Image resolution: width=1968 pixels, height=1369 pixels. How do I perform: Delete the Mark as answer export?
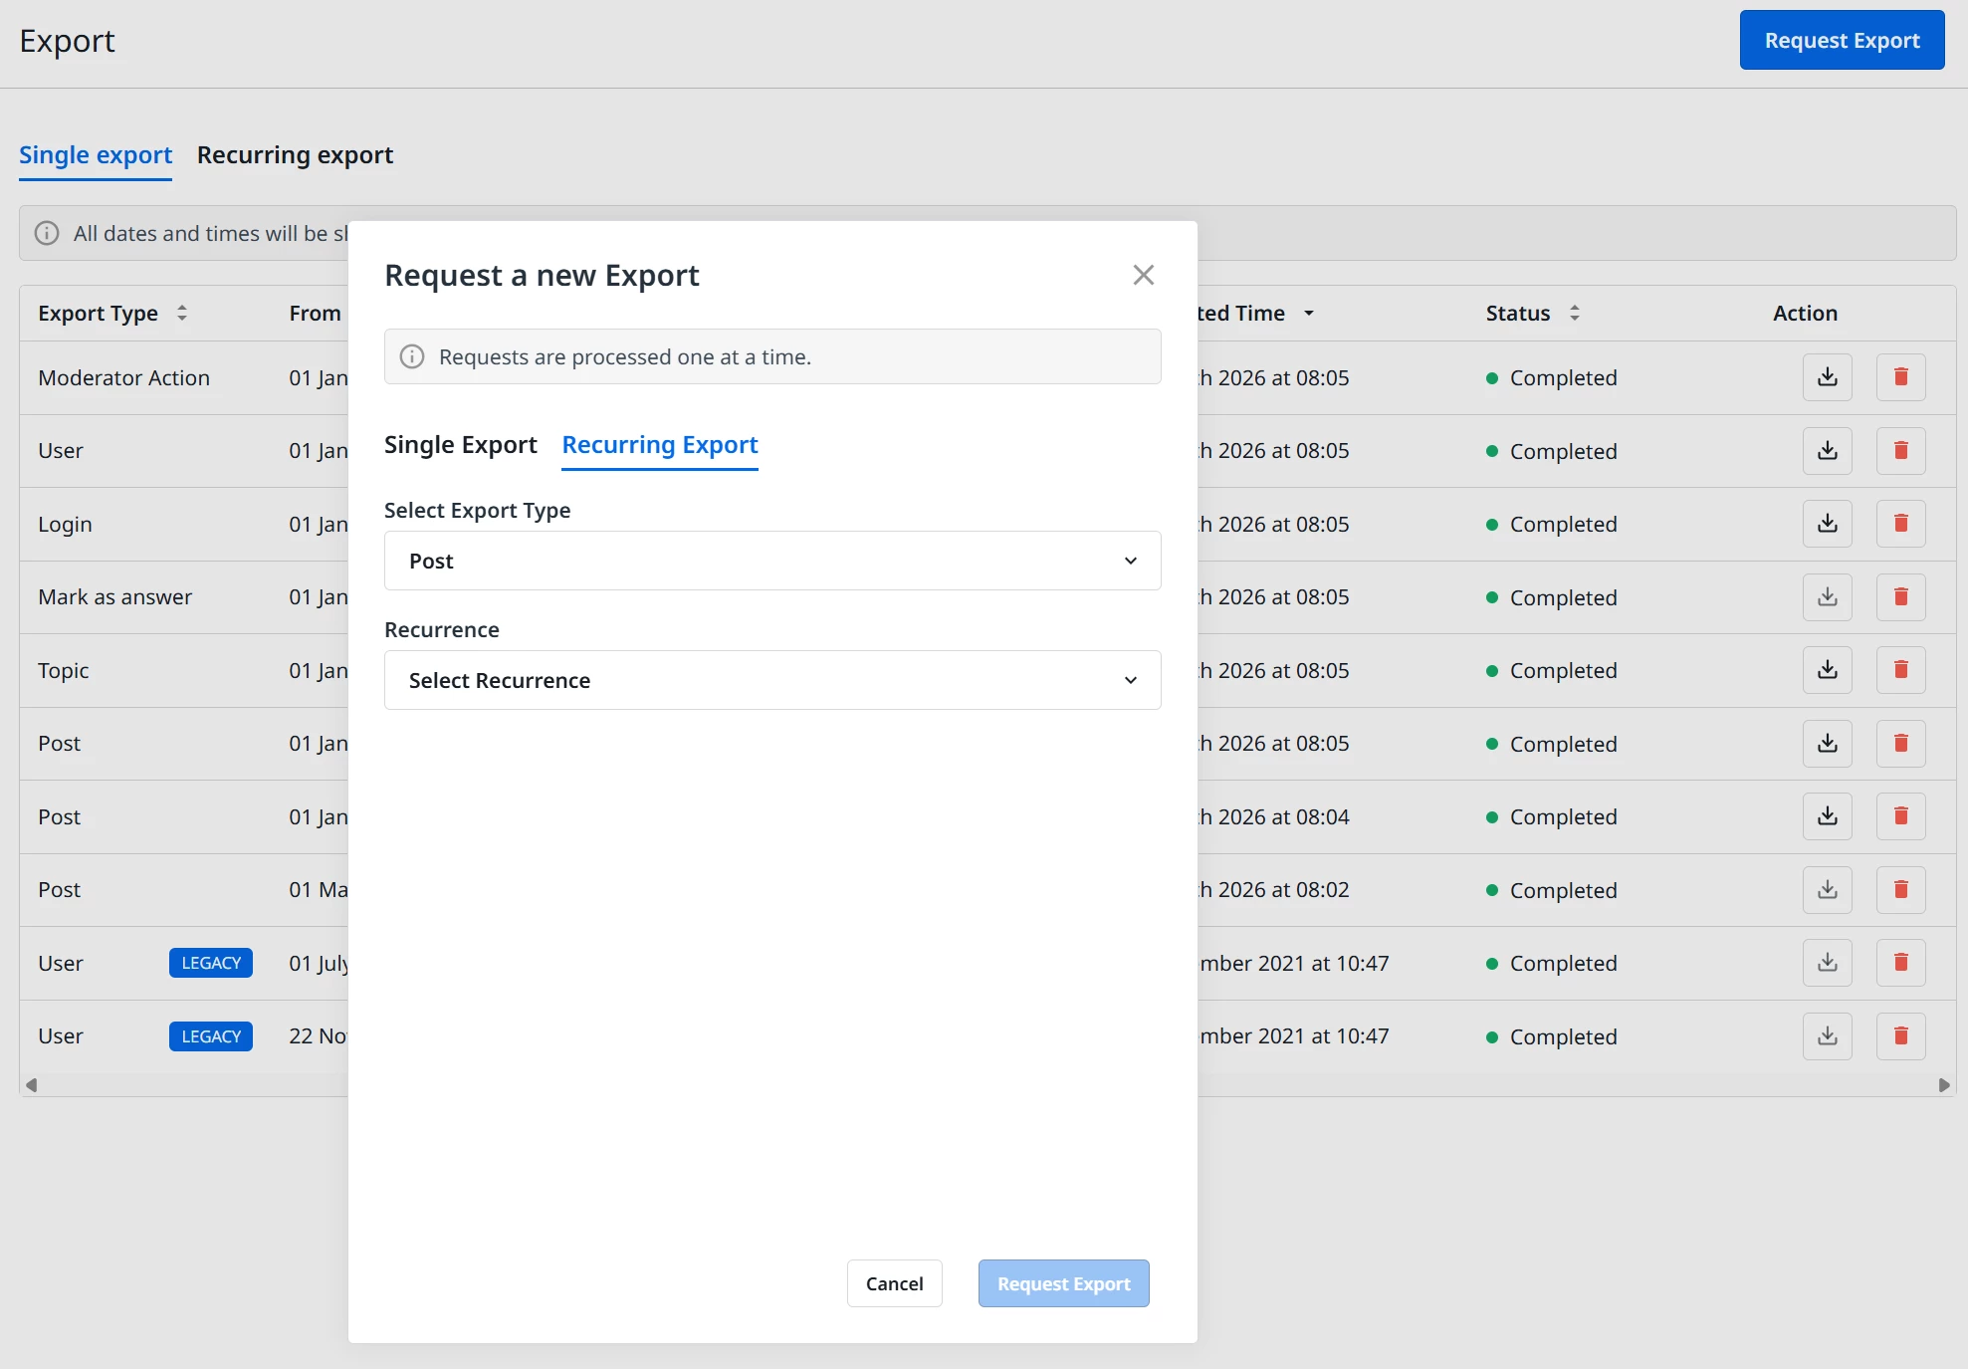[x=1900, y=597]
